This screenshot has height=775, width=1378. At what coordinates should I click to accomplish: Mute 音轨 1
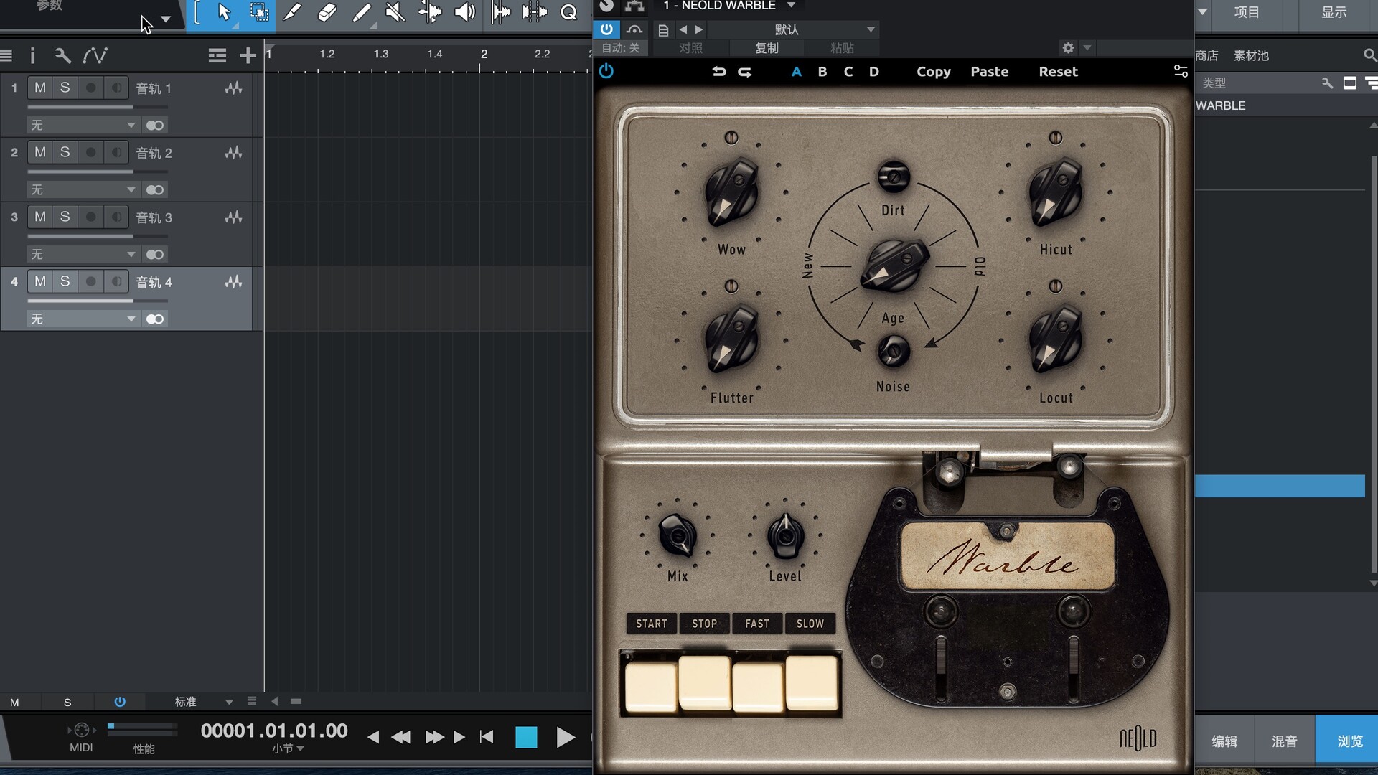pyautogui.click(x=40, y=88)
